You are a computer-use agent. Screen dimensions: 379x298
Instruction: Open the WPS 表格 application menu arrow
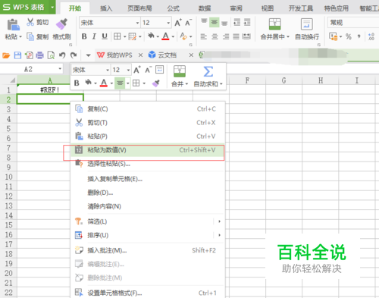pyautogui.click(x=52, y=7)
